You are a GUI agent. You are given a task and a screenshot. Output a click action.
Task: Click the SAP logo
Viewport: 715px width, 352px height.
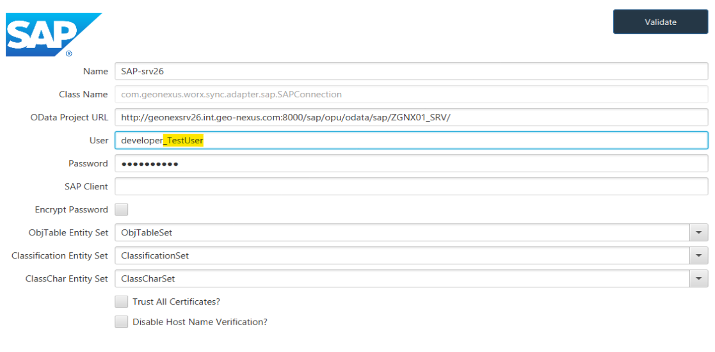pyautogui.click(x=53, y=35)
